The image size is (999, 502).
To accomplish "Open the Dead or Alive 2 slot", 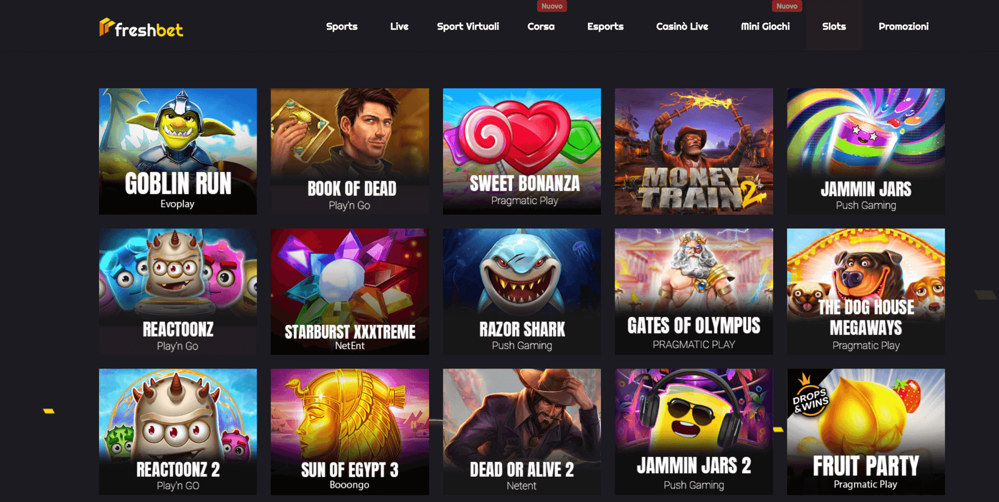I will pyautogui.click(x=522, y=432).
